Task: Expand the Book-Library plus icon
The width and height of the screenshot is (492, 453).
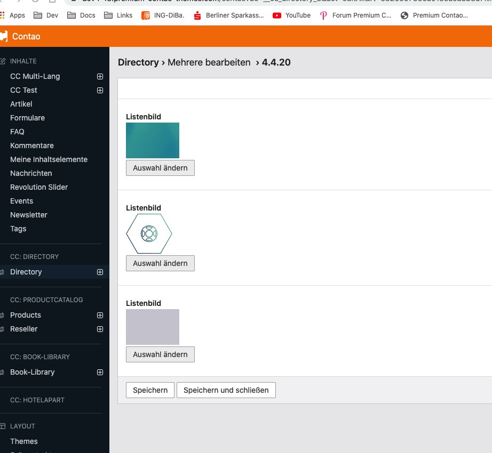Action: pos(100,372)
